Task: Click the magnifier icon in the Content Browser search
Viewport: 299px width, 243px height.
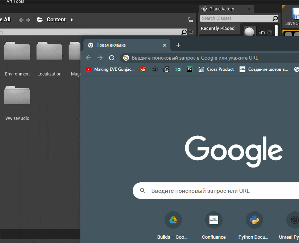Action: (x=184, y=32)
